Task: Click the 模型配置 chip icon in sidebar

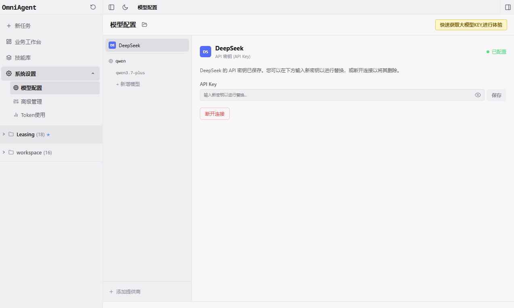Action: click(16, 88)
